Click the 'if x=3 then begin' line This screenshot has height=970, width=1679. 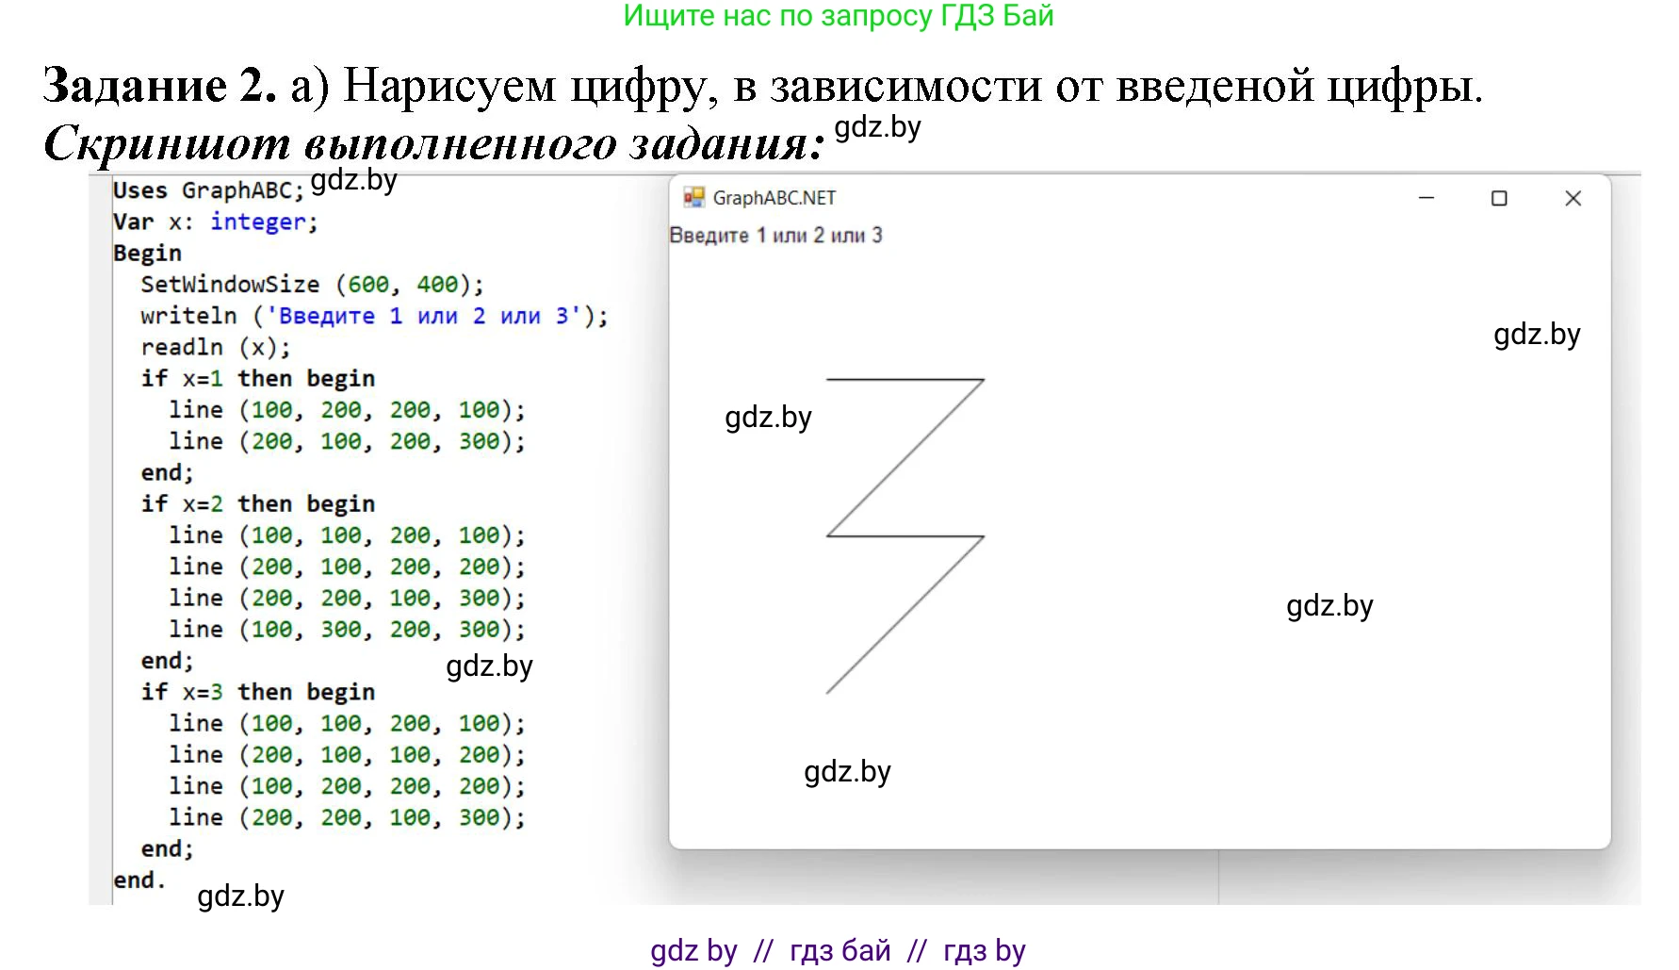click(257, 692)
